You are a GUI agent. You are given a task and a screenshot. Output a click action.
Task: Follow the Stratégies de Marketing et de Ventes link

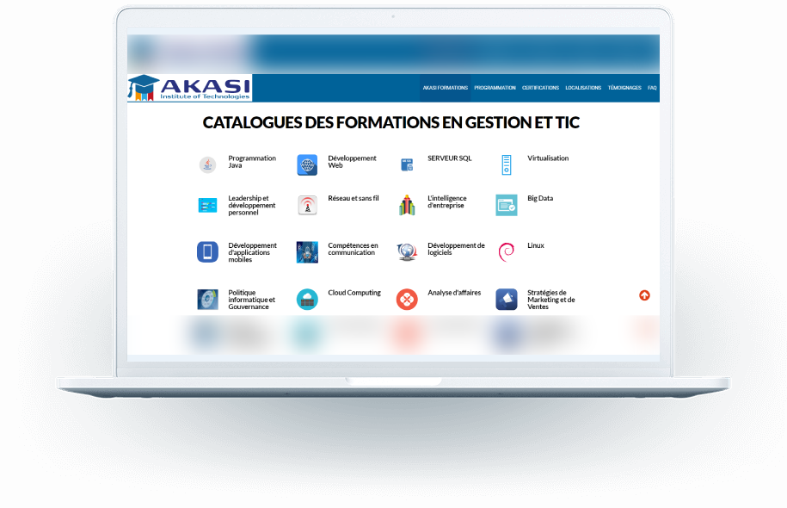(551, 299)
